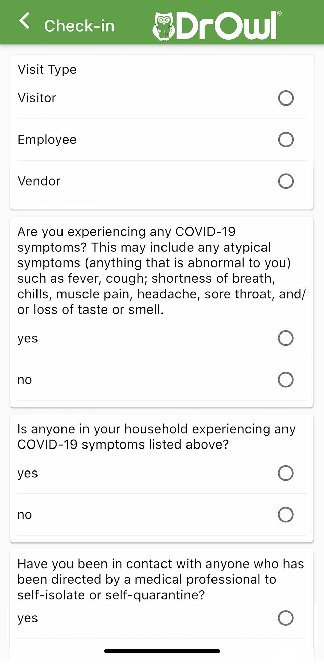Tap the Employee option label
The height and width of the screenshot is (667, 324).
[47, 140]
